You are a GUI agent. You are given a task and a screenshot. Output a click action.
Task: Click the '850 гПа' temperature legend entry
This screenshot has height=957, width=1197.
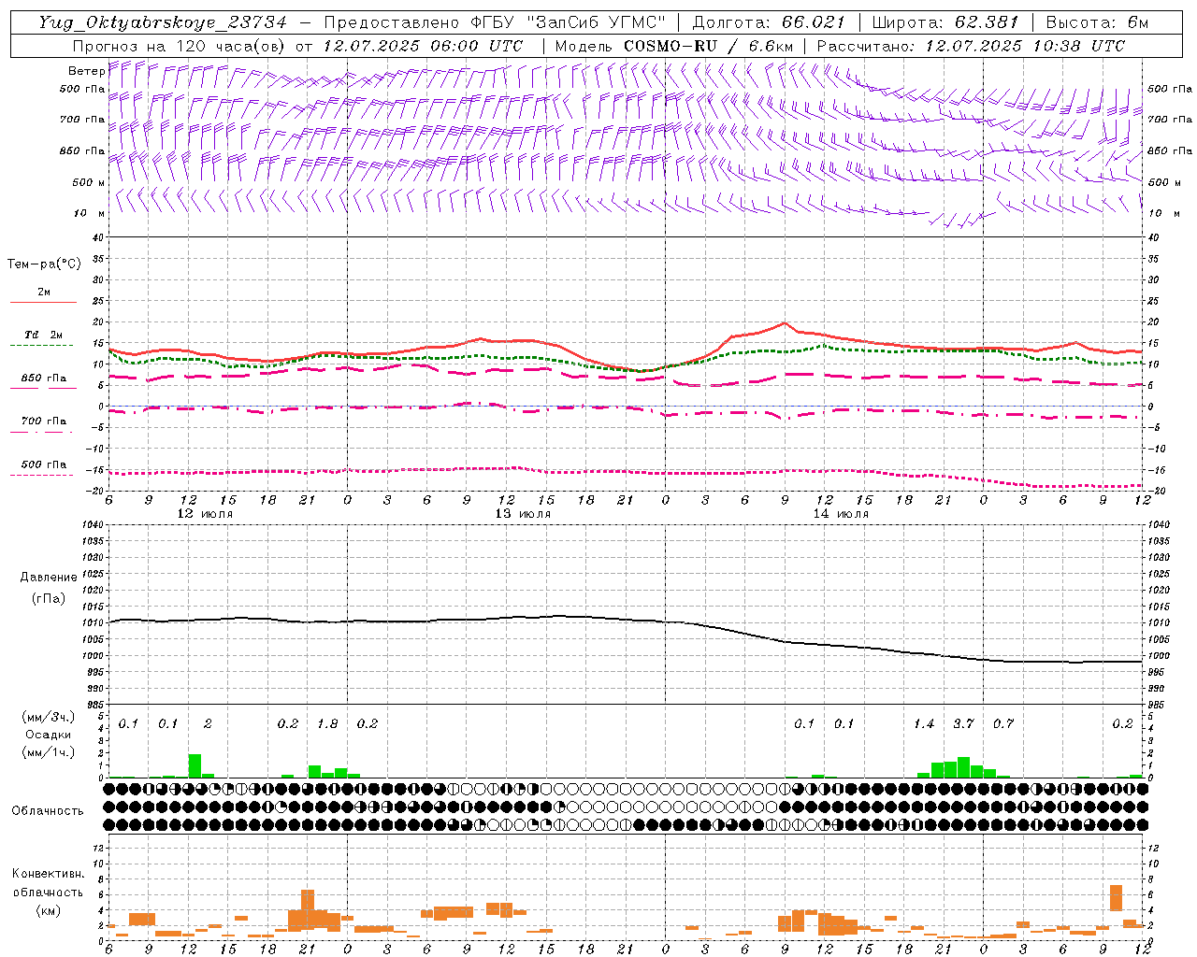[x=44, y=378]
